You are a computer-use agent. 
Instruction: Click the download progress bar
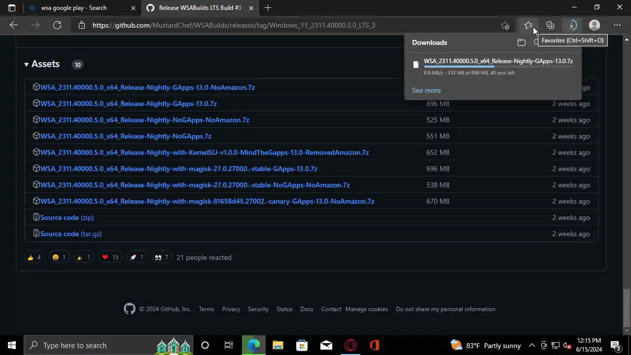[498, 67]
